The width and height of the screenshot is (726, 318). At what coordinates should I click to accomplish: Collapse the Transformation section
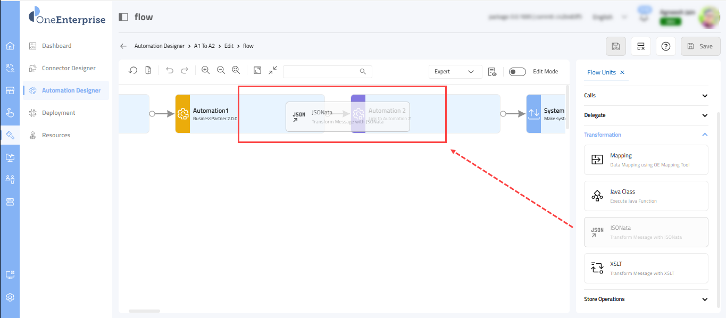pyautogui.click(x=705, y=135)
